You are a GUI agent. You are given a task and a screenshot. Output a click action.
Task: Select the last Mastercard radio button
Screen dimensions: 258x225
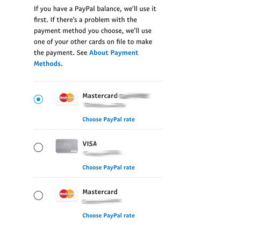pyautogui.click(x=38, y=195)
